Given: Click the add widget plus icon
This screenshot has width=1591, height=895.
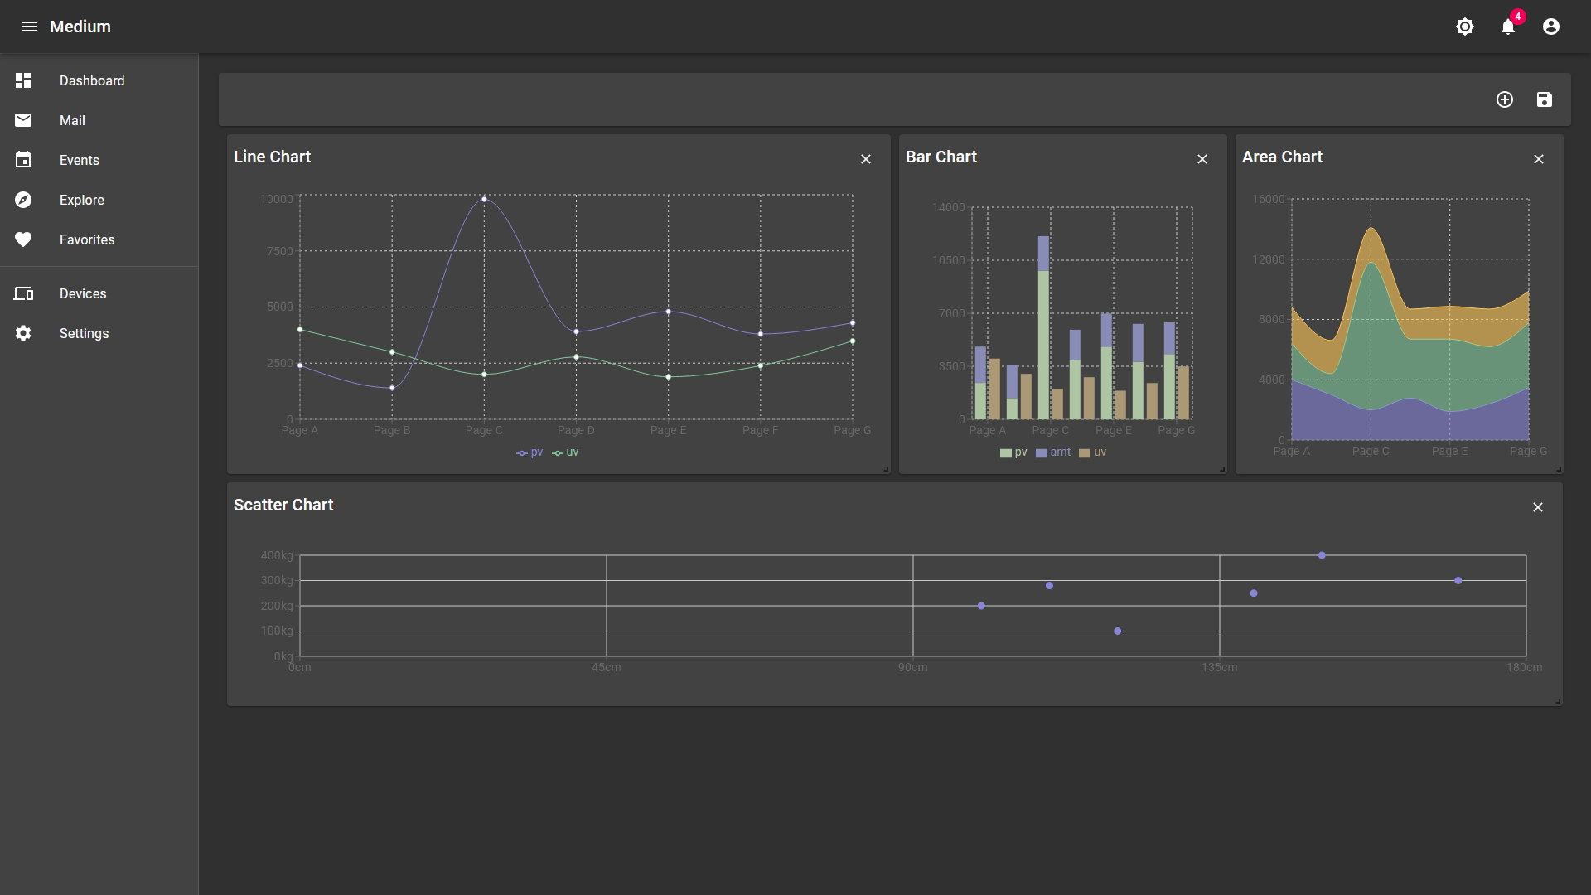Looking at the screenshot, I should coord(1505,99).
